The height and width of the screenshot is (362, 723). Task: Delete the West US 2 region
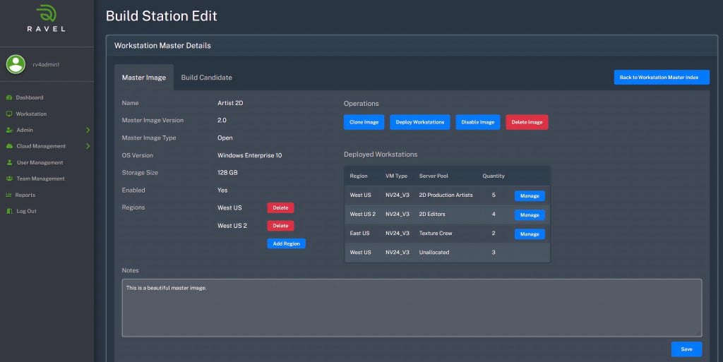coord(280,226)
